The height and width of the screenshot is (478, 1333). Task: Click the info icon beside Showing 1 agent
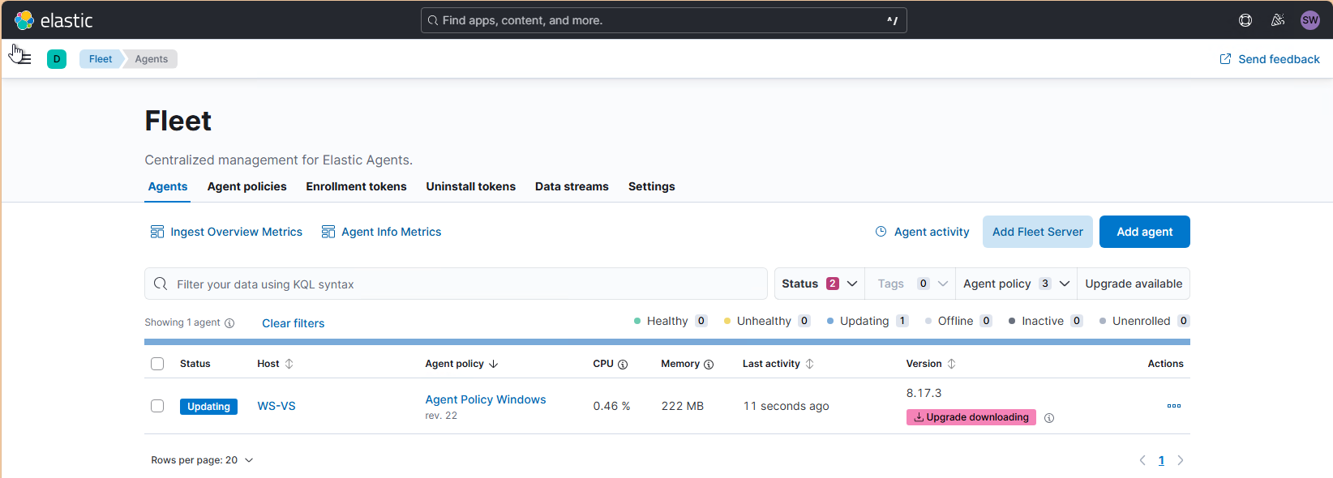click(229, 323)
